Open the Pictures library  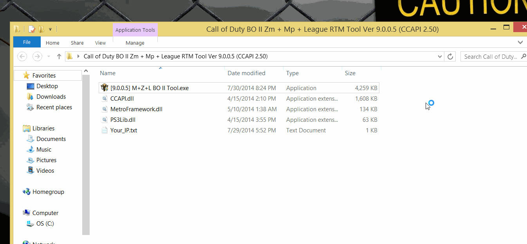46,160
